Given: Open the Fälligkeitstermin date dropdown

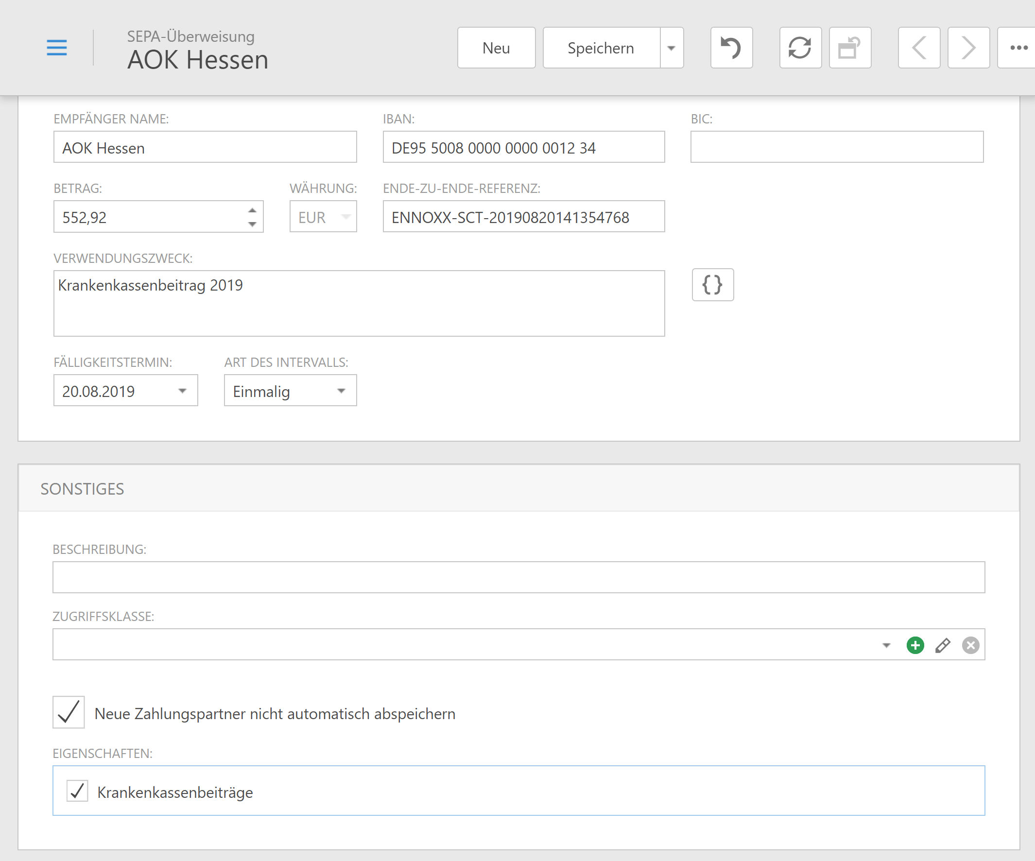Looking at the screenshot, I should (x=182, y=391).
